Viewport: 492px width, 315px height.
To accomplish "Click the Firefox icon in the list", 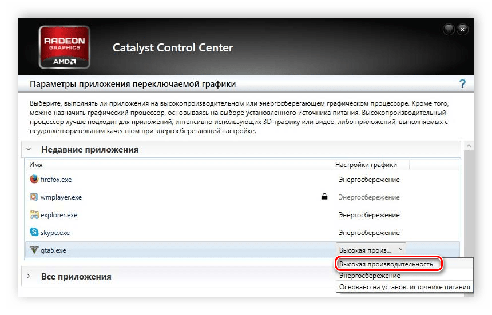I will click(x=34, y=180).
